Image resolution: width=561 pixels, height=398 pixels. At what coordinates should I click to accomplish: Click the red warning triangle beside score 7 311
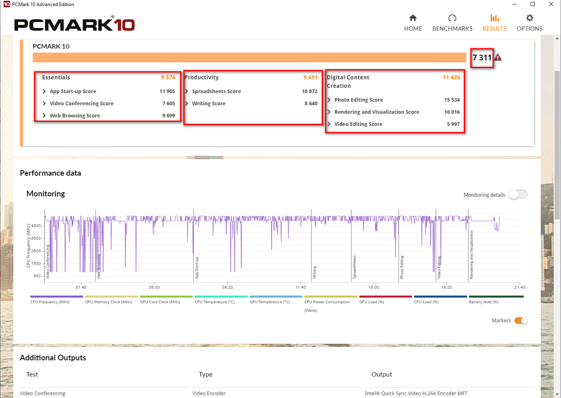tap(498, 57)
